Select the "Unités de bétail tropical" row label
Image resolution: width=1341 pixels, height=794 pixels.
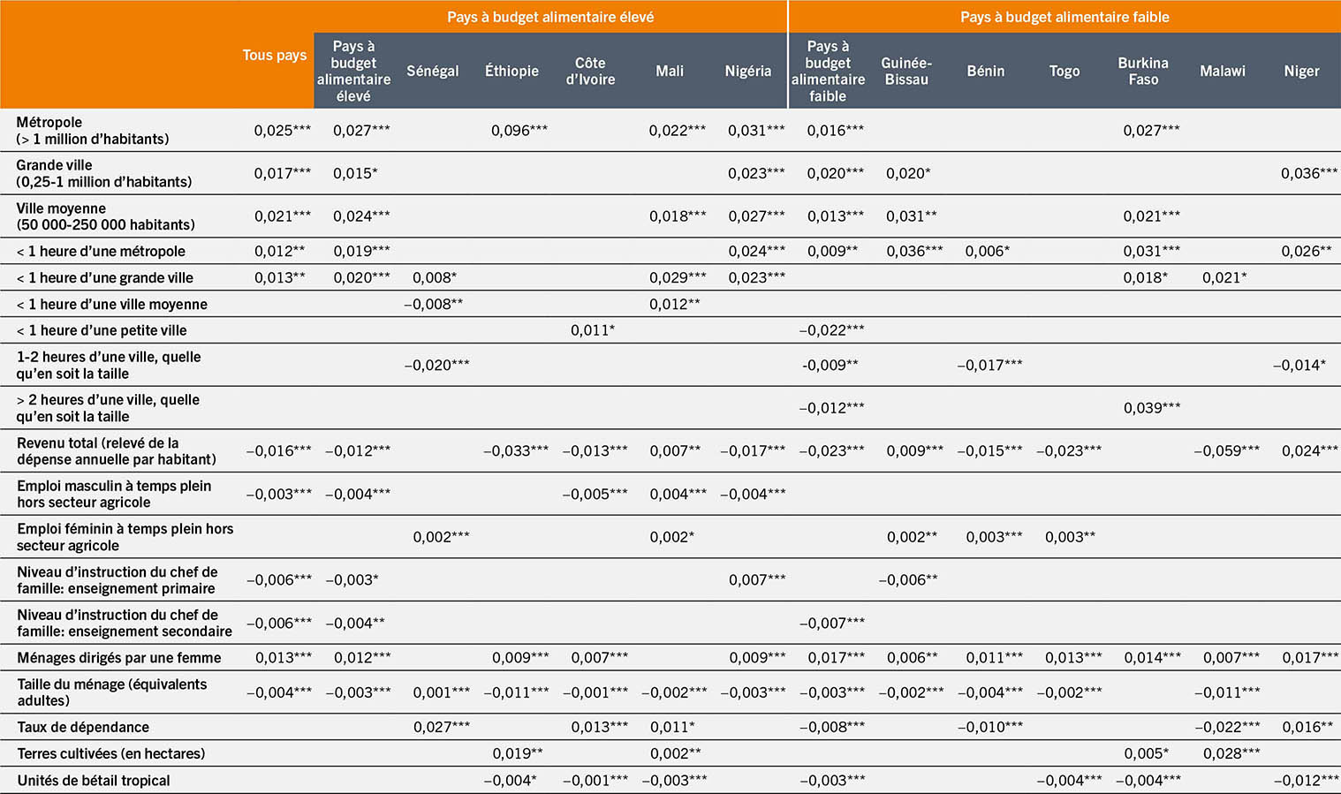(94, 780)
